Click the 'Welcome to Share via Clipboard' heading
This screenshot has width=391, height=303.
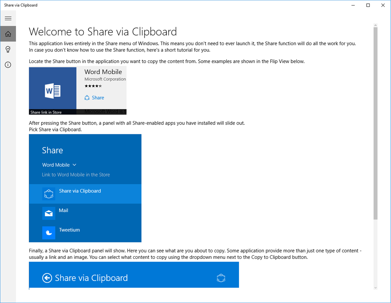tap(103, 32)
